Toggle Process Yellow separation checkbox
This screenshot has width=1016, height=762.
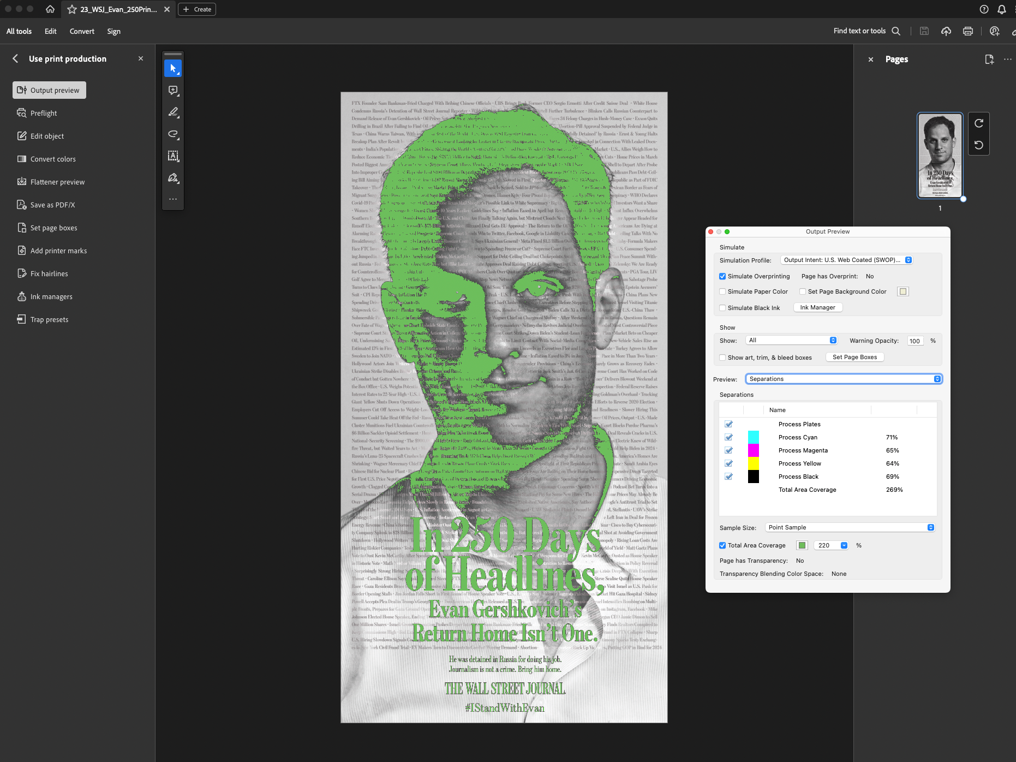(x=728, y=463)
